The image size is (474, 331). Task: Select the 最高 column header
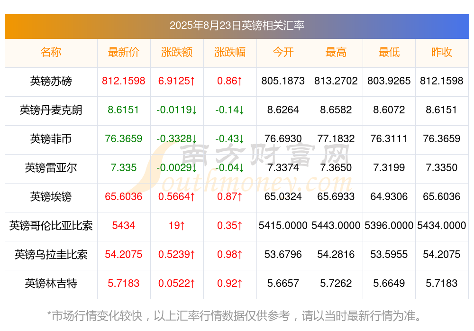pos(336,52)
